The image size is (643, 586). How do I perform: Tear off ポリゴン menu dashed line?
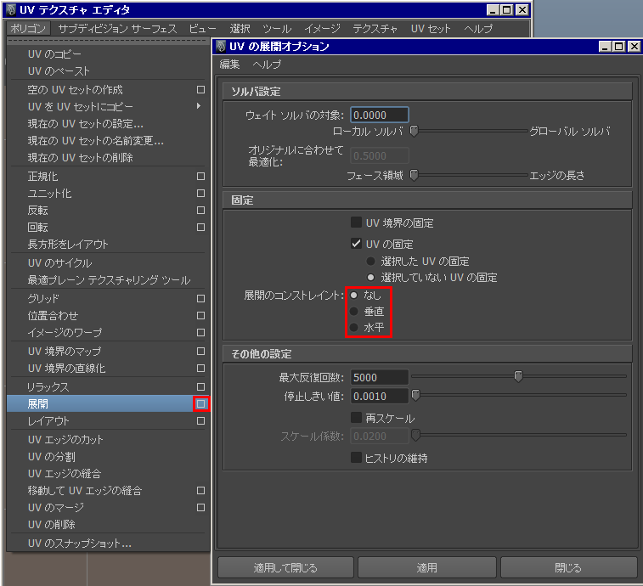[107, 41]
